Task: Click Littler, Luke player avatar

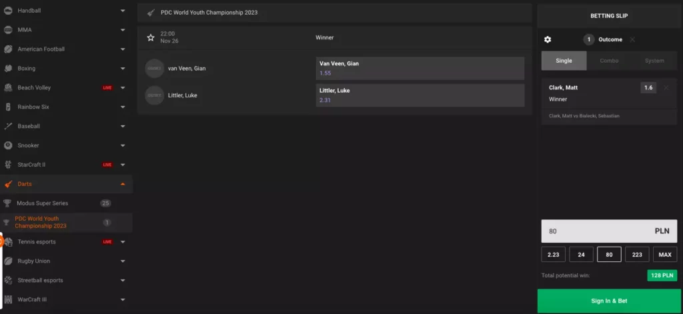Action: click(154, 95)
